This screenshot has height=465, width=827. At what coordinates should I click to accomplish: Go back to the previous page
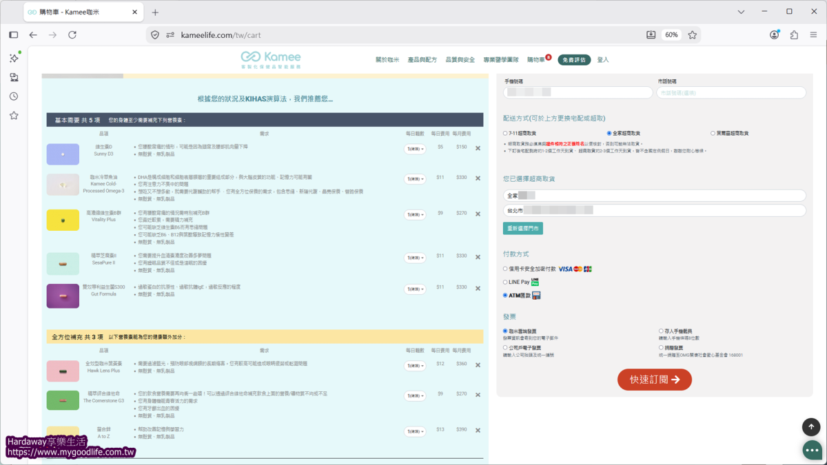[x=33, y=34]
